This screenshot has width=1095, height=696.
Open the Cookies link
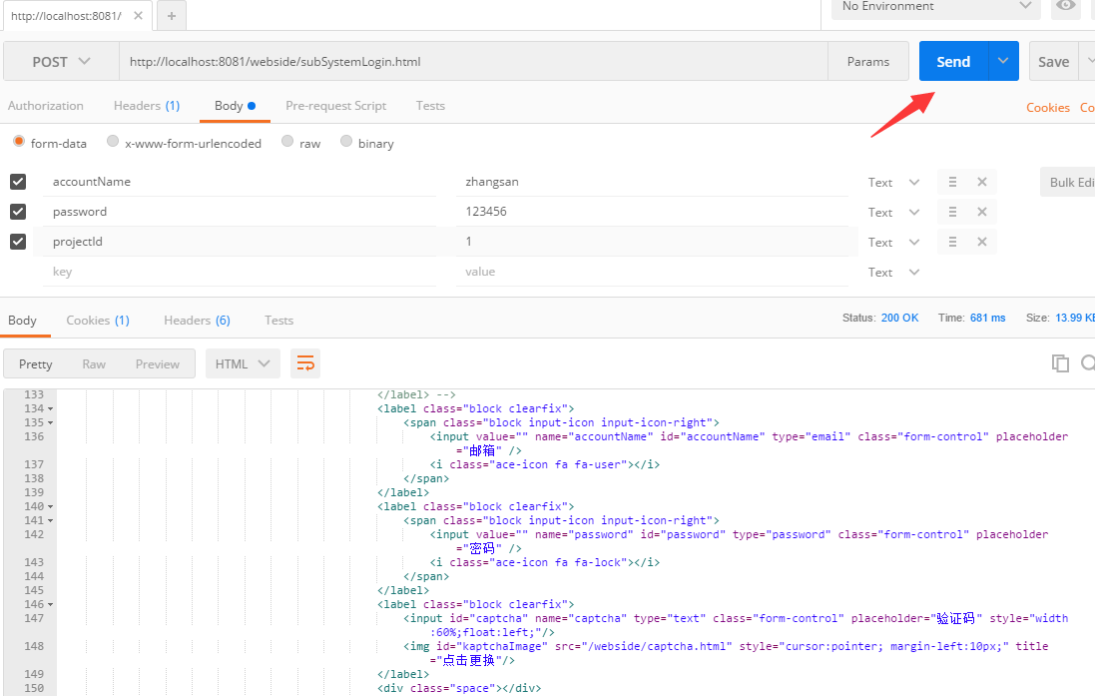pos(1047,108)
